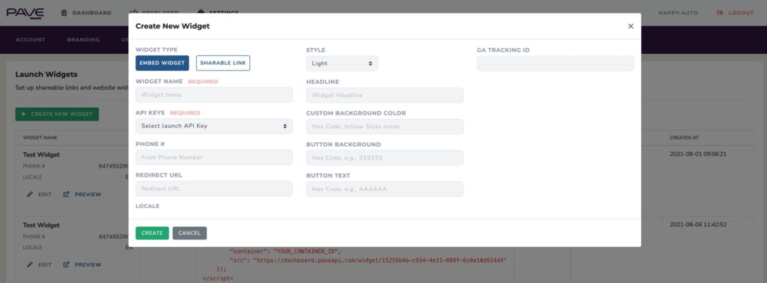Switch to the Branding tab

[x=83, y=40]
